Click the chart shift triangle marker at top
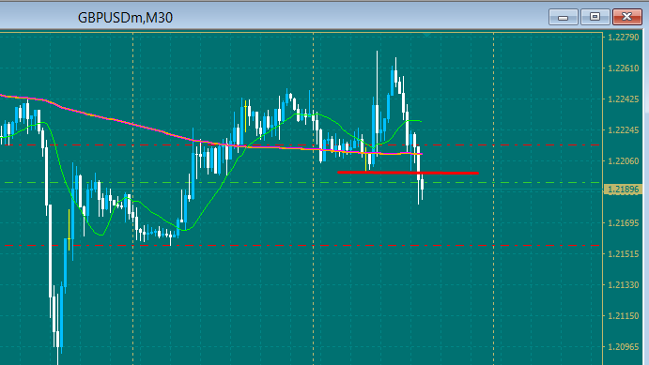 tap(426, 35)
